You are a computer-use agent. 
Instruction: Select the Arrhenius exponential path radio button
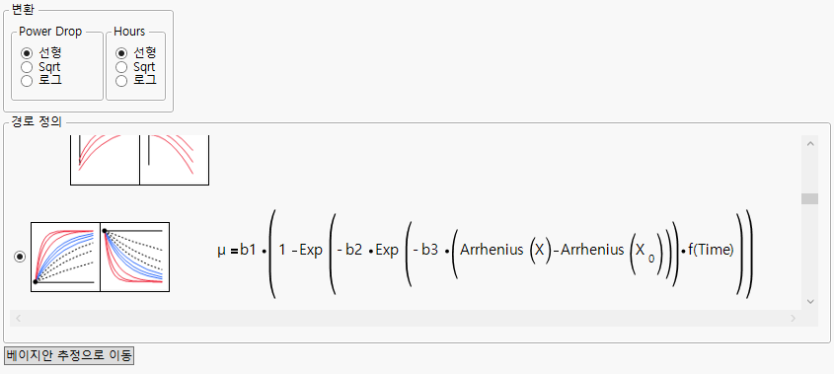pos(20,257)
